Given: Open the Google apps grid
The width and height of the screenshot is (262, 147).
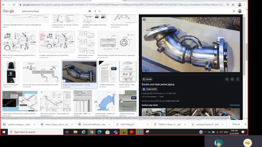Looking at the screenshot, I should [x=234, y=11].
